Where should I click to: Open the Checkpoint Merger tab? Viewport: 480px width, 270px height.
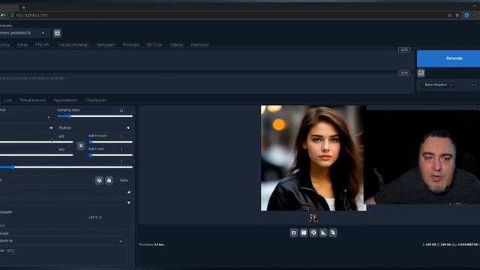tap(73, 45)
